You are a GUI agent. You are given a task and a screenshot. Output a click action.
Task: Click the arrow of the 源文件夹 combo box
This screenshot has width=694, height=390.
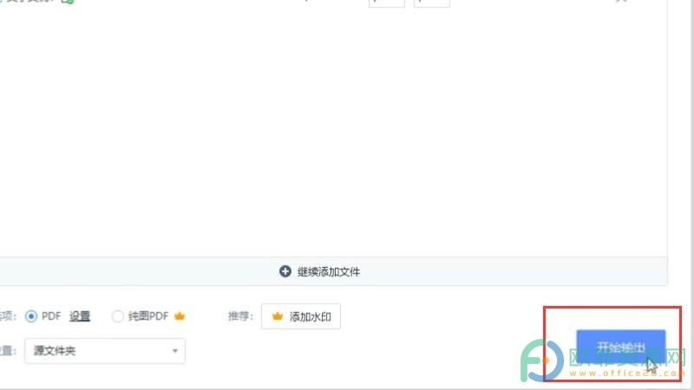[175, 351]
